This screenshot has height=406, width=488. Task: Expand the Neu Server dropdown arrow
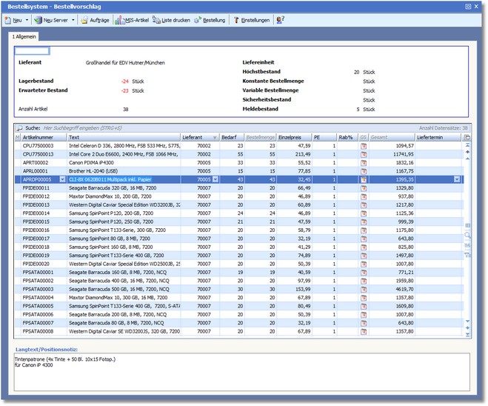tap(73, 20)
